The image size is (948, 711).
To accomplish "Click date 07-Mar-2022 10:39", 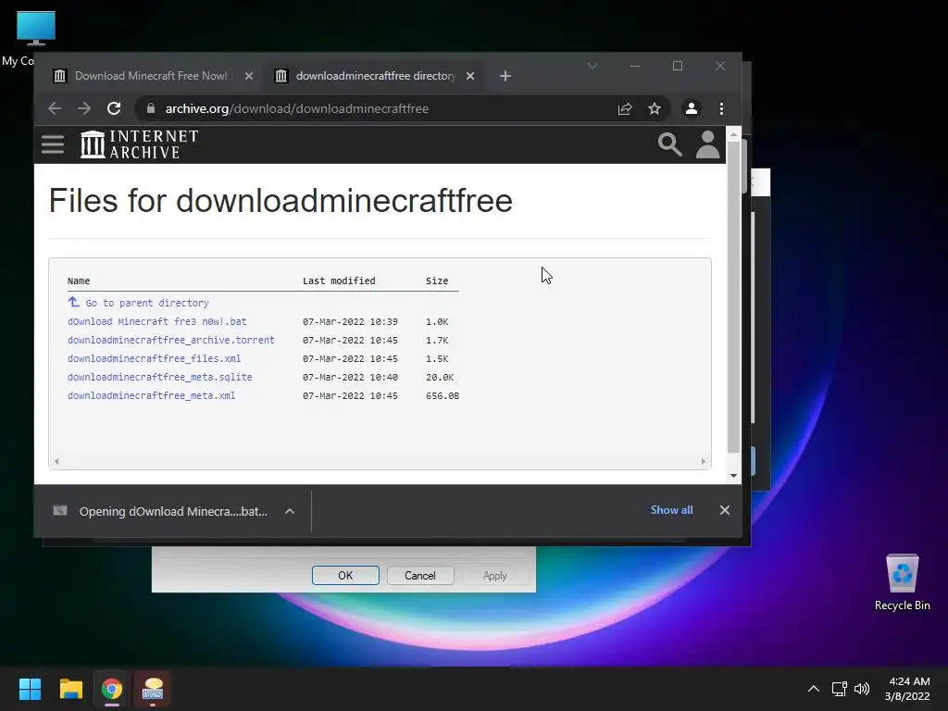I will (x=350, y=321).
